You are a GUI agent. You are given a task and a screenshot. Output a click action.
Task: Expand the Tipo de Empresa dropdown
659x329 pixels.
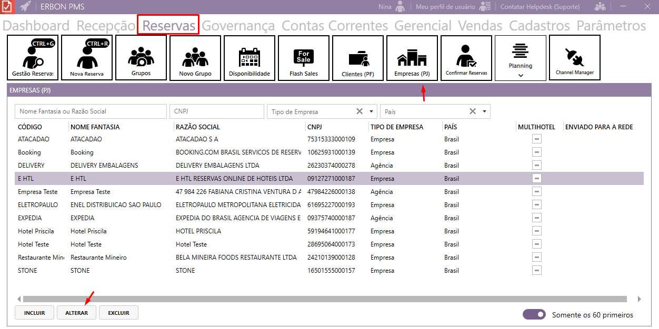click(372, 111)
